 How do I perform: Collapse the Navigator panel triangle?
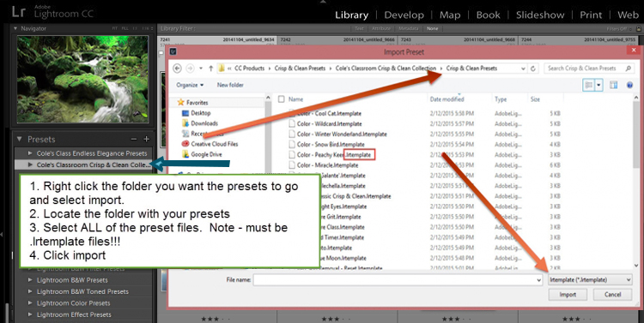click(x=15, y=28)
